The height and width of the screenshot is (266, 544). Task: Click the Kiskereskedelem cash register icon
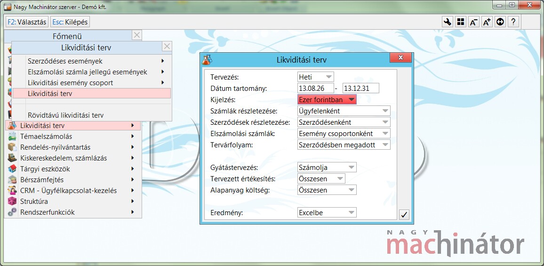coord(12,158)
